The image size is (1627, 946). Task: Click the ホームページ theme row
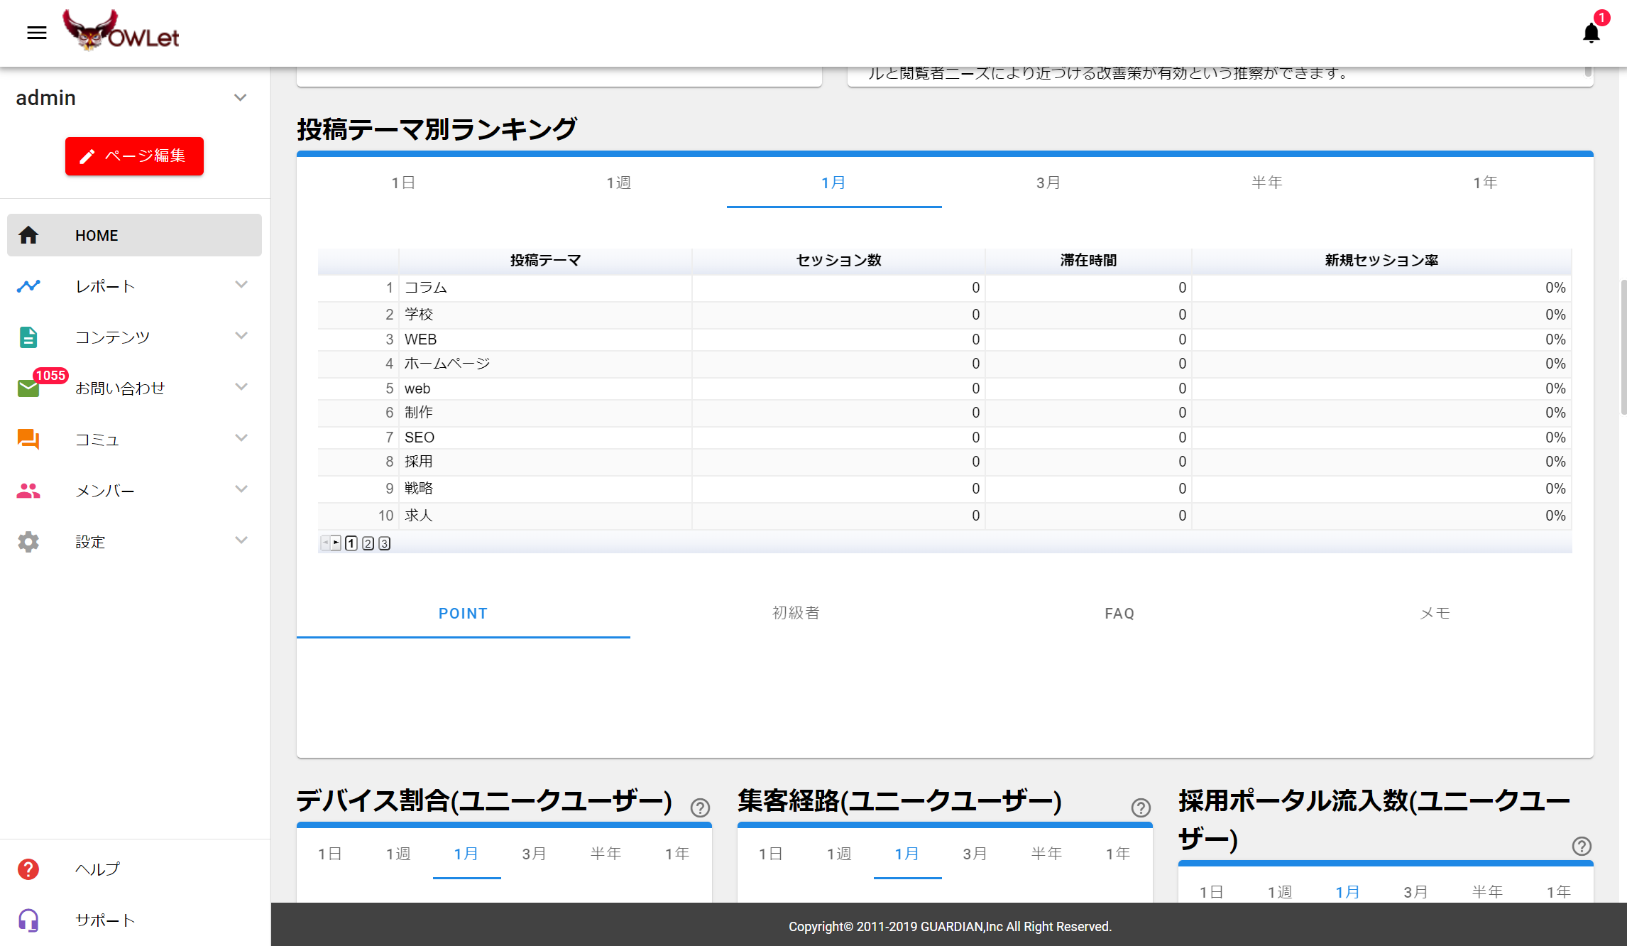tap(944, 364)
